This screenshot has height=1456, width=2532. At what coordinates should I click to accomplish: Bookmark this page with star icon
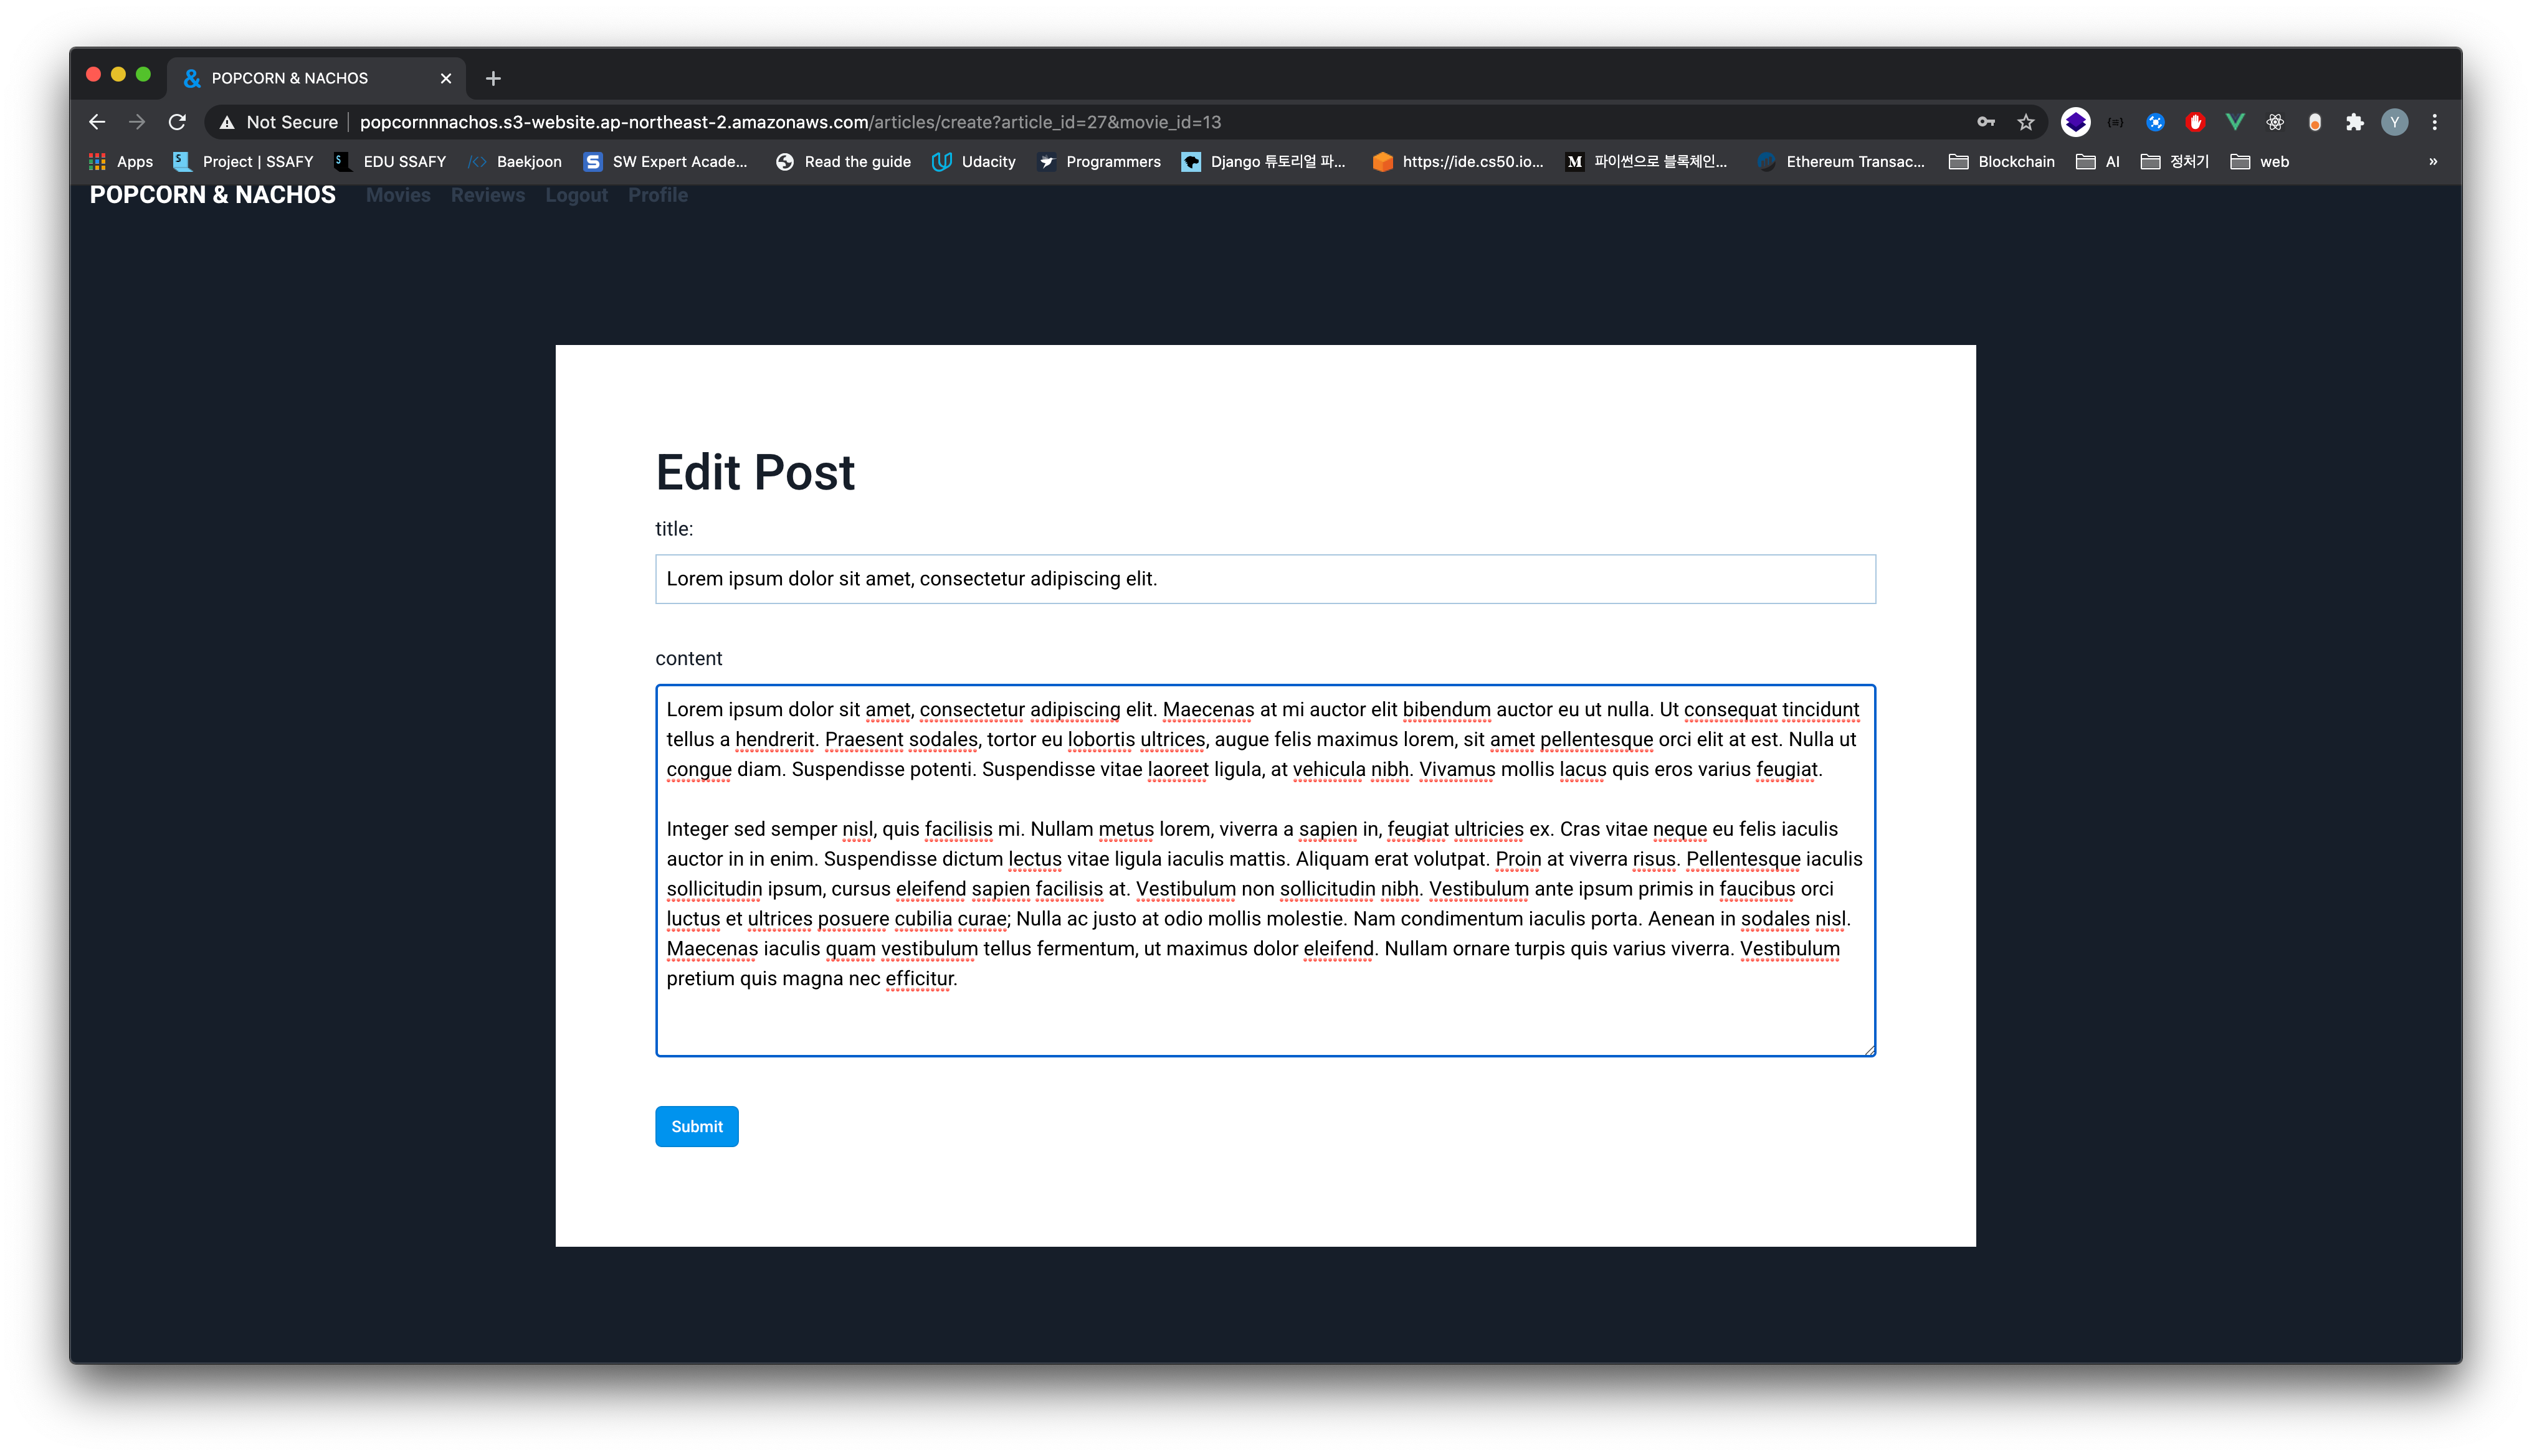(2026, 122)
